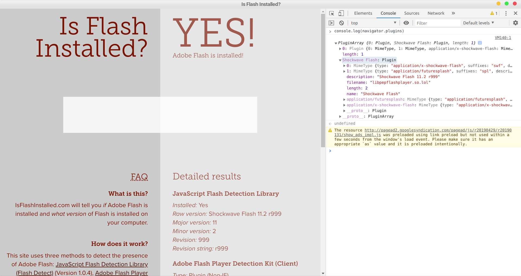
Task: Click the filename "libpepflashplayer.so.lol" value
Action: tap(400, 83)
